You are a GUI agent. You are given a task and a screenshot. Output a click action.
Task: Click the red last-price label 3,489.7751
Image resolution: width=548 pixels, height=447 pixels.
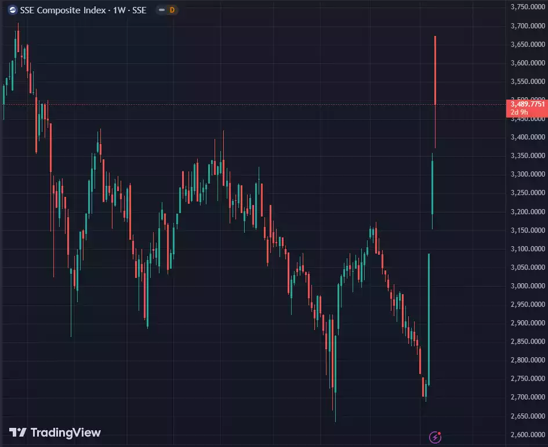click(525, 103)
